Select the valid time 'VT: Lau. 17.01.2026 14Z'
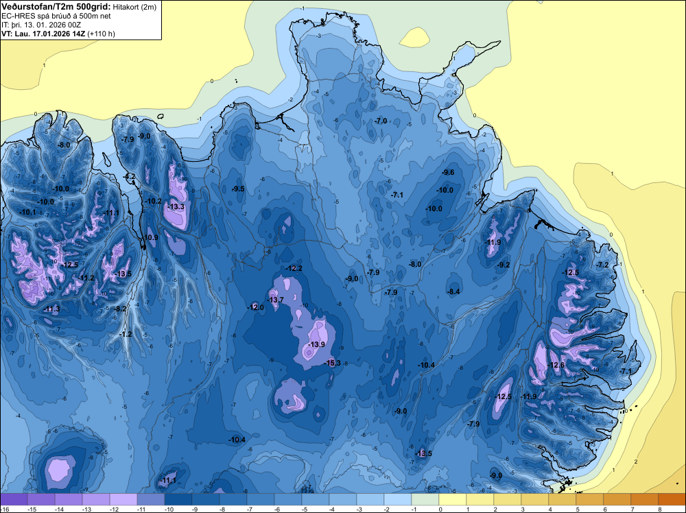This screenshot has height=513, width=686. point(43,34)
